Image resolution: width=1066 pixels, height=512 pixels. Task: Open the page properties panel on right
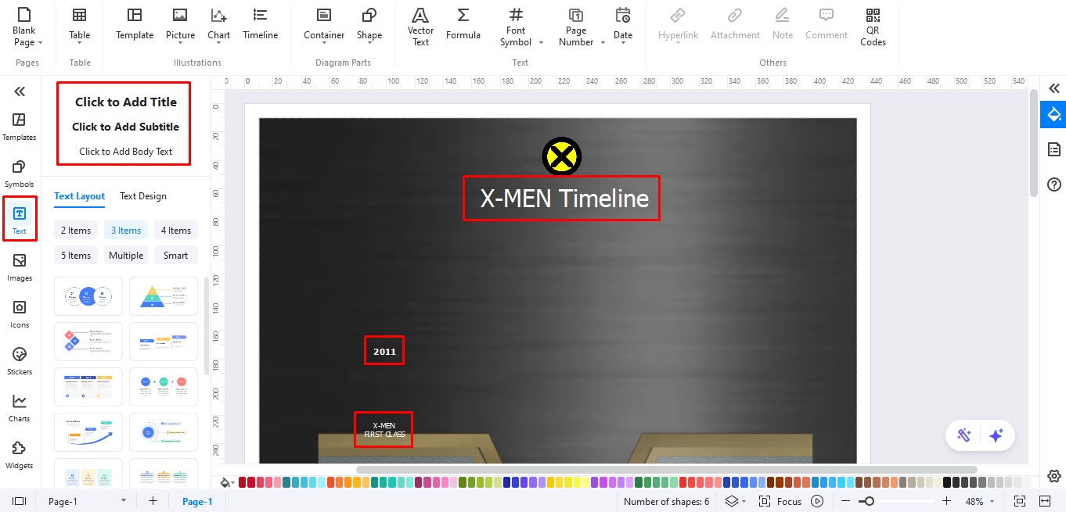[x=1053, y=149]
